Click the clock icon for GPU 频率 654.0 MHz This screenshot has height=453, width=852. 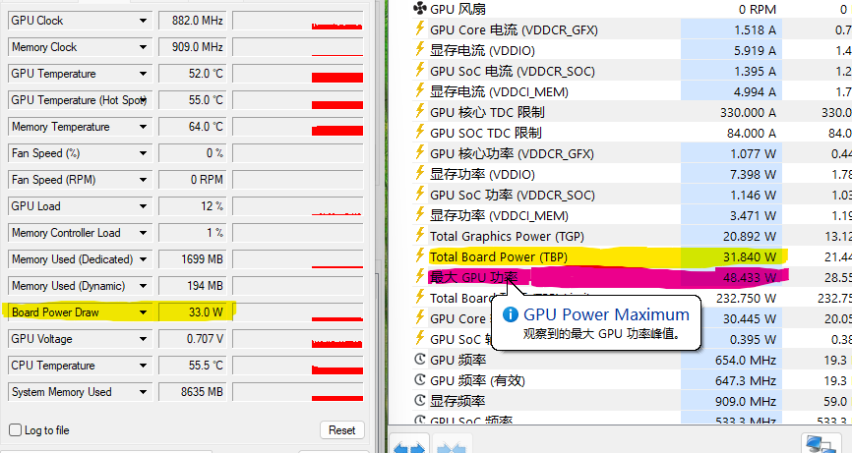(419, 359)
